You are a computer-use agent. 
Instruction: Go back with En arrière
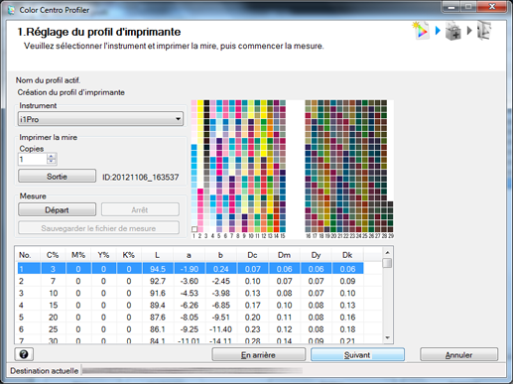click(258, 355)
